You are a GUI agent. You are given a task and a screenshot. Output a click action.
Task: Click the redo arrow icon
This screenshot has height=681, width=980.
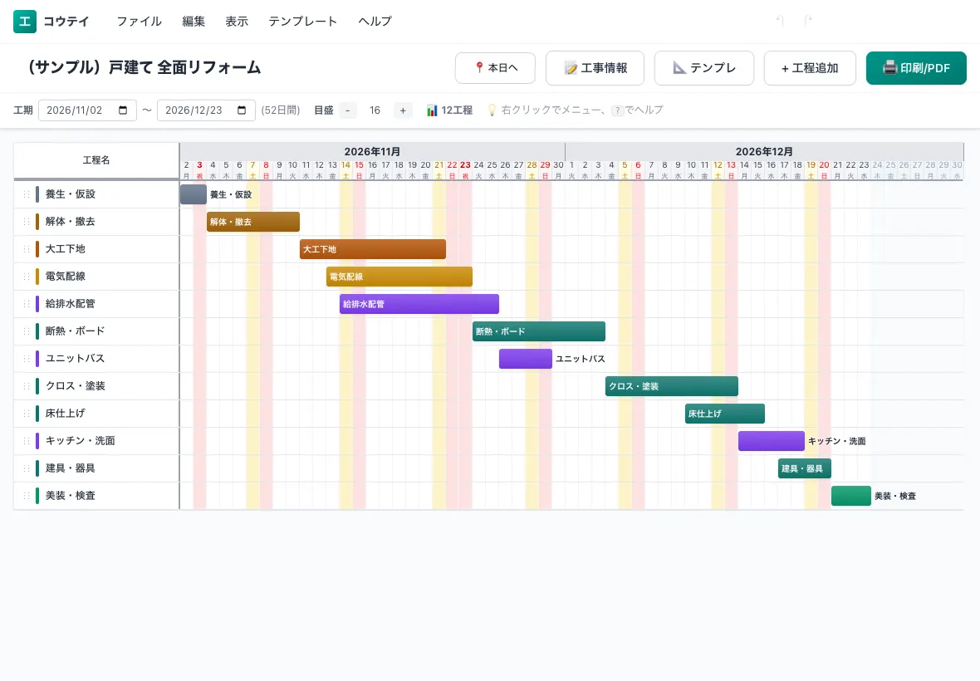click(808, 22)
